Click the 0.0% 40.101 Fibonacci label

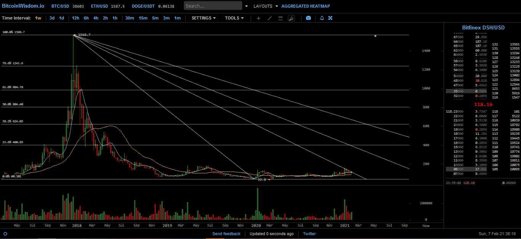12,176
